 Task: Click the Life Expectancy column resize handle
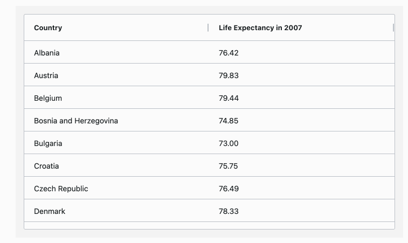pyautogui.click(x=393, y=27)
